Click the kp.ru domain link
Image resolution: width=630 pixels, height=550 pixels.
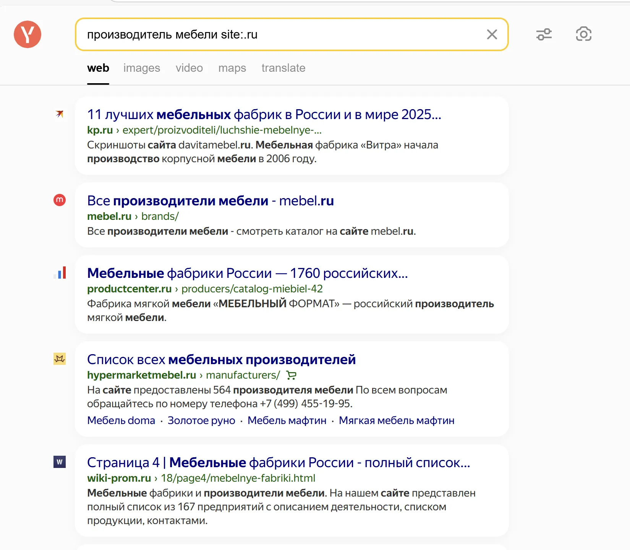(x=100, y=130)
